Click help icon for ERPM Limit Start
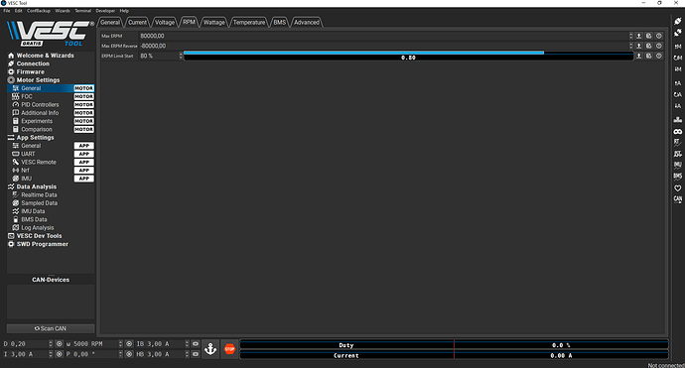The height and width of the screenshot is (368, 685). (x=659, y=56)
